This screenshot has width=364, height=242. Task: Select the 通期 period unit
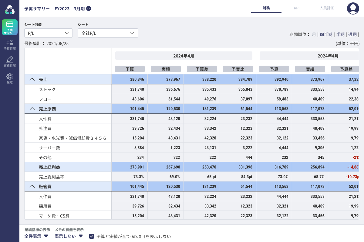352,34
